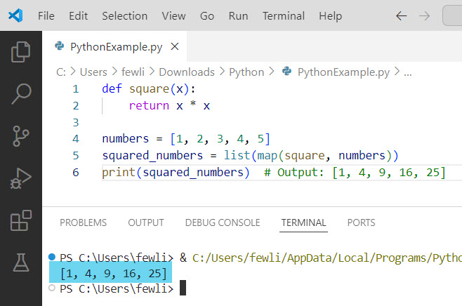Open Run and Debug view
This screenshot has width=462, height=306.
pos(20,178)
